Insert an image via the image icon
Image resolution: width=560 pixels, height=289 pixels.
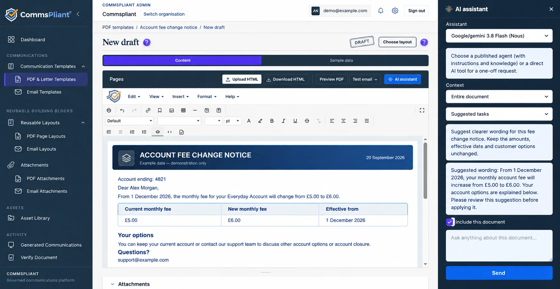pos(172,111)
